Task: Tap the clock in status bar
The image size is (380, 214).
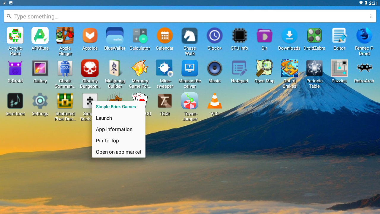Action: pyautogui.click(x=373, y=3)
